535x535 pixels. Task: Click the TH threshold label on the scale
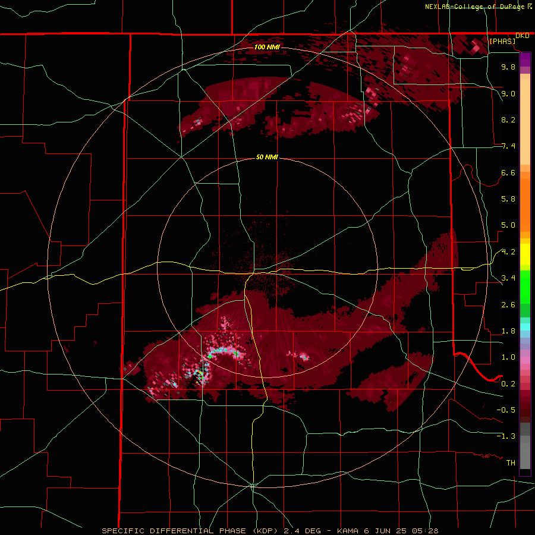[511, 463]
